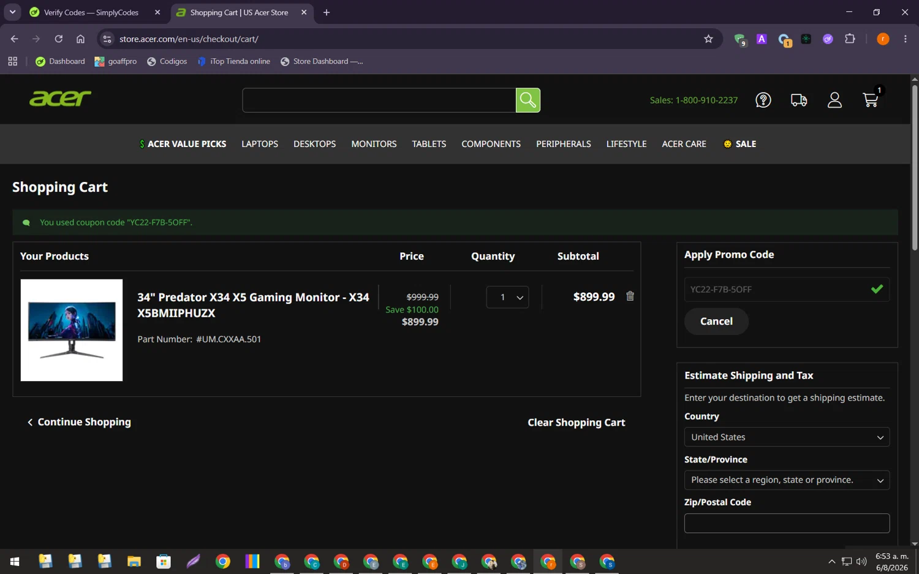919x574 pixels.
Task: Open the State/Province dropdown
Action: (787, 480)
